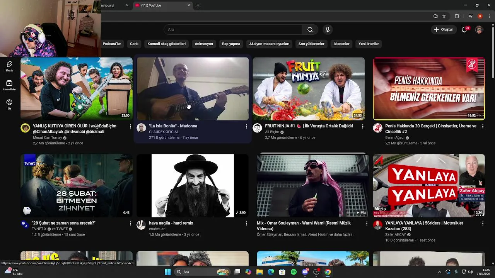Open Mesut Can Tomay channel avatar
Screen dimensions: 495x278
tap(25, 128)
